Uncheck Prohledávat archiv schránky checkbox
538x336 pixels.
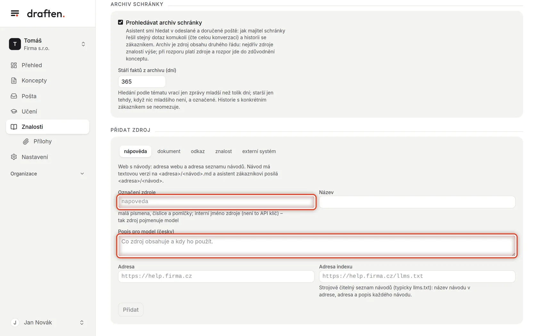(x=120, y=22)
